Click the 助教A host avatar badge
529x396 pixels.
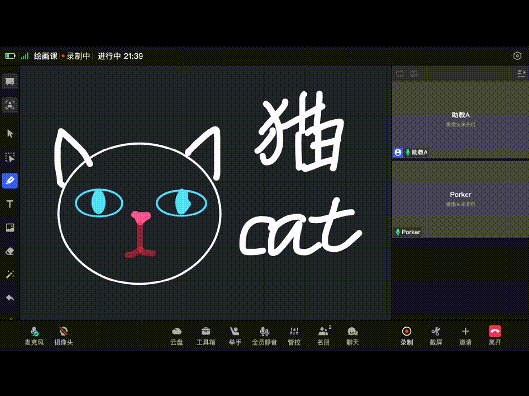click(398, 152)
